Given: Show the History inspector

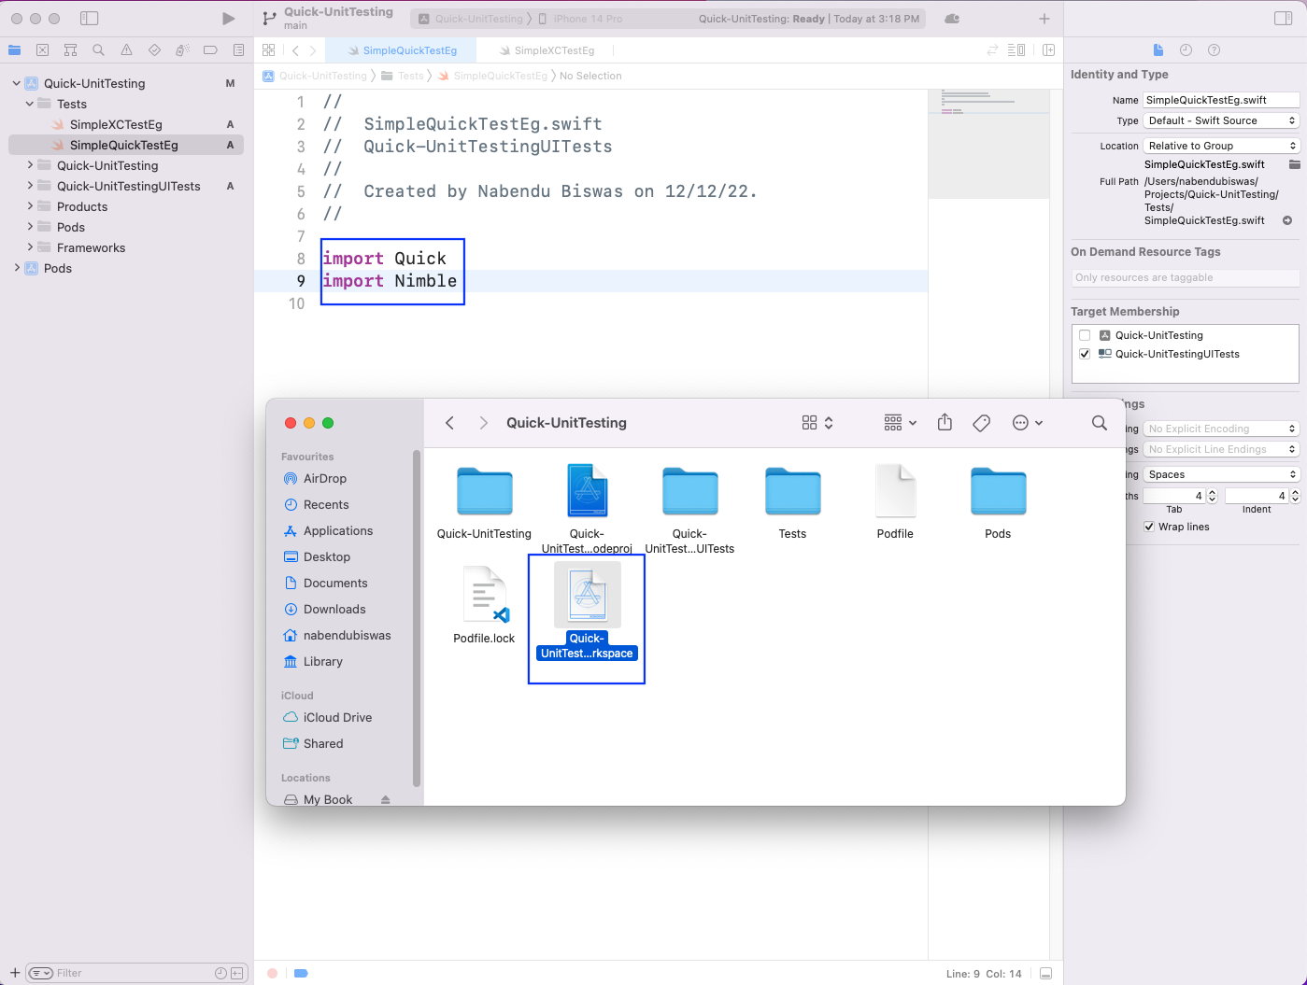Looking at the screenshot, I should point(1186,50).
